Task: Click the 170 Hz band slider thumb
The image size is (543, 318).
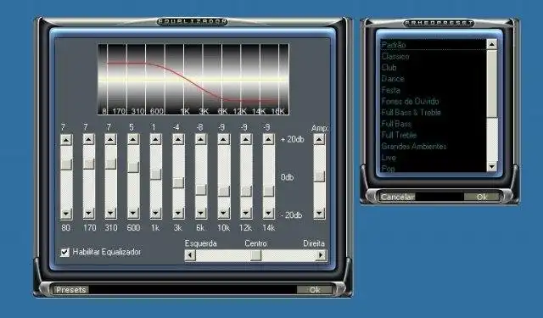Action: pyautogui.click(x=88, y=164)
